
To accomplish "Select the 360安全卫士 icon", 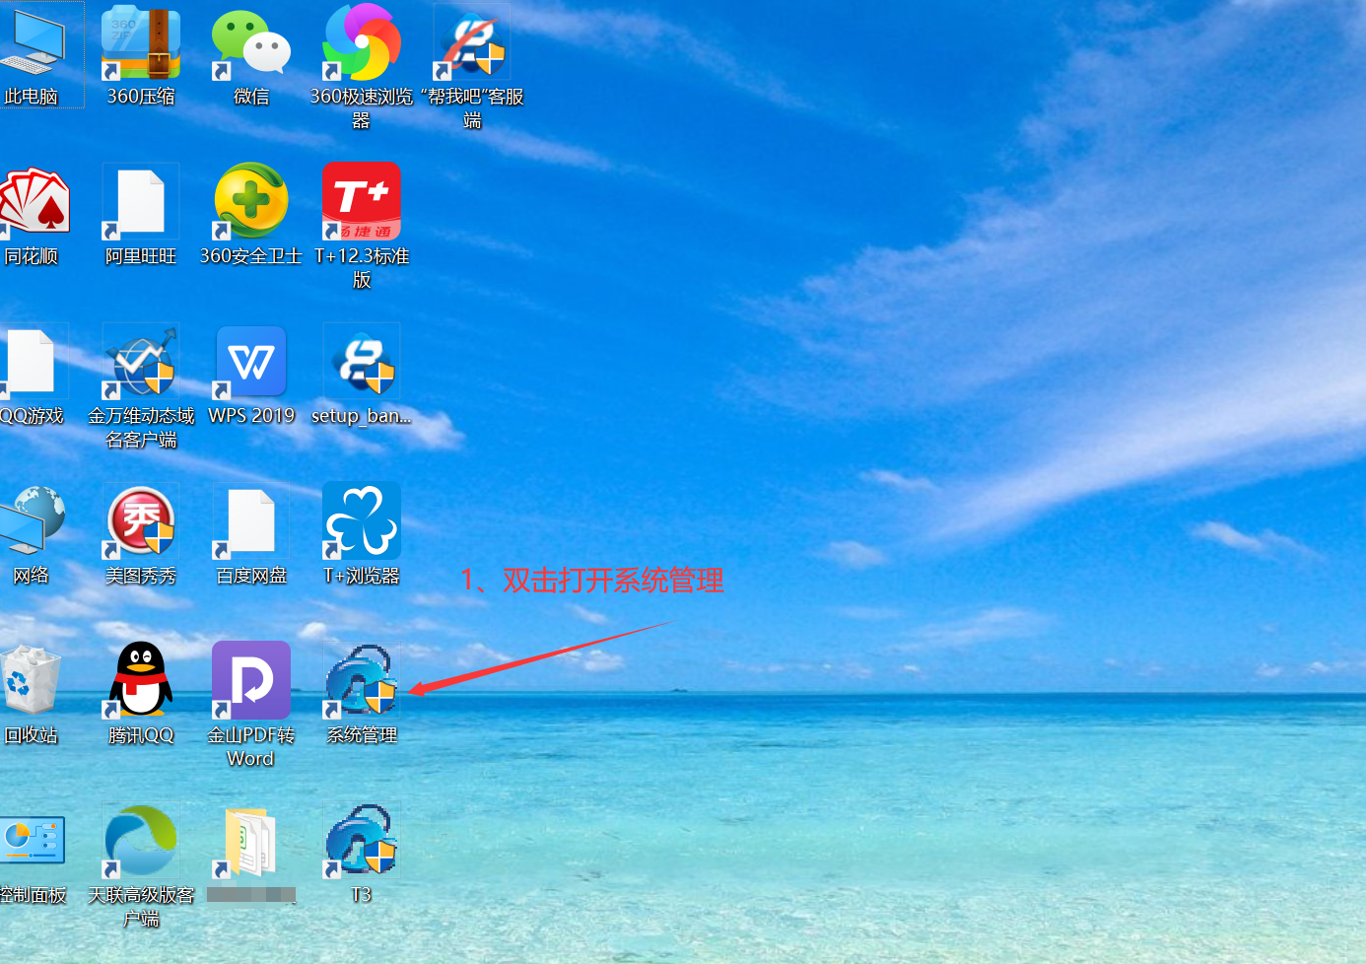I will coord(251,203).
